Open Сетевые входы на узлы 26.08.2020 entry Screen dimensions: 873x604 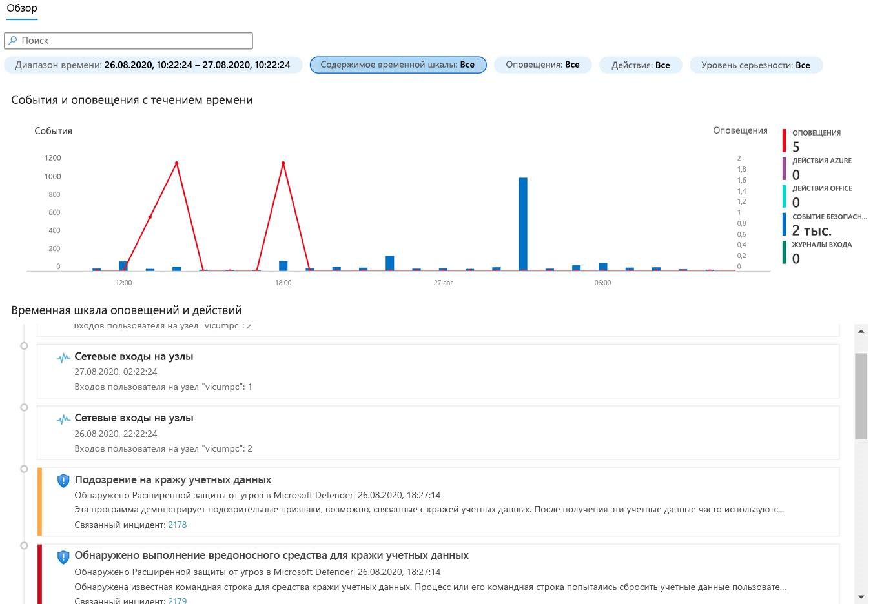(x=438, y=432)
